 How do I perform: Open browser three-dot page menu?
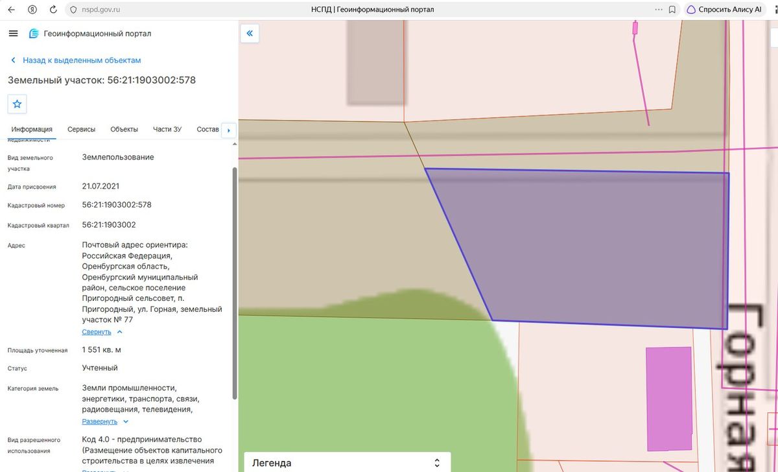click(659, 10)
